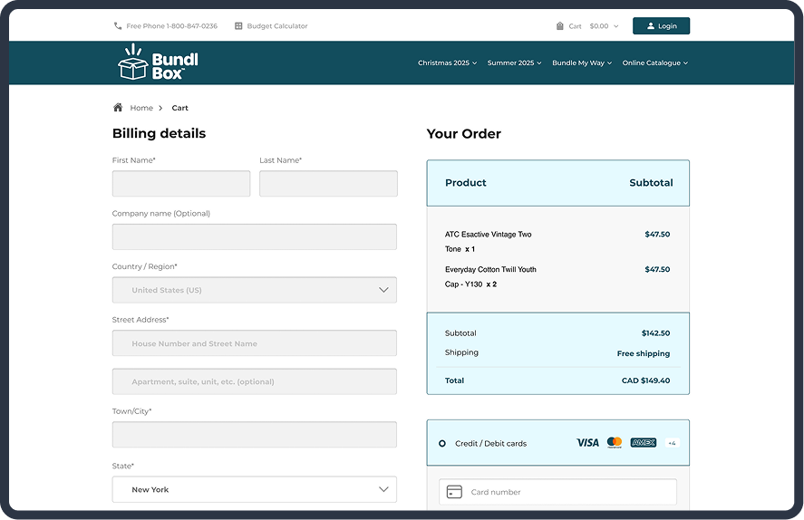
Task: Click the Mastercard logo
Action: click(x=615, y=443)
